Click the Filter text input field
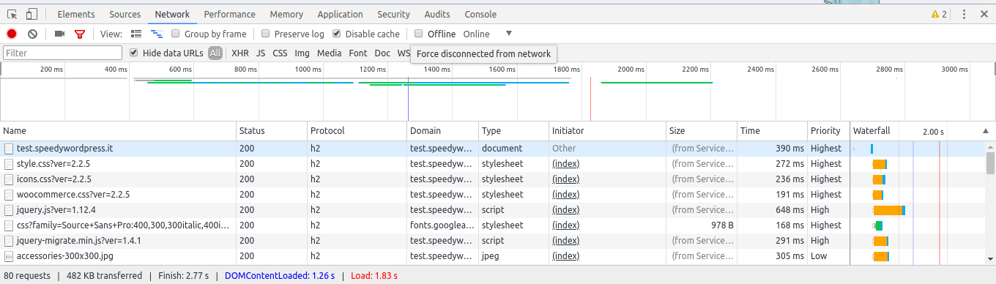The width and height of the screenshot is (996, 284). [x=62, y=53]
